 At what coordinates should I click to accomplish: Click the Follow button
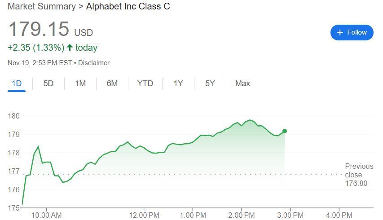[352, 32]
